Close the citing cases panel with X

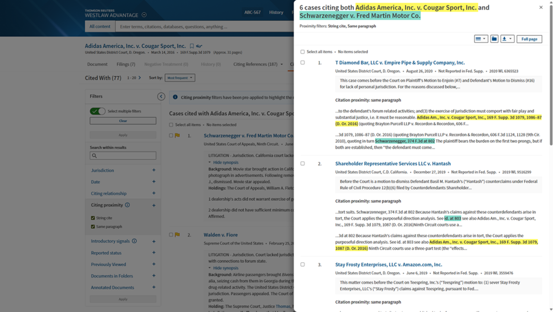coord(541,7)
